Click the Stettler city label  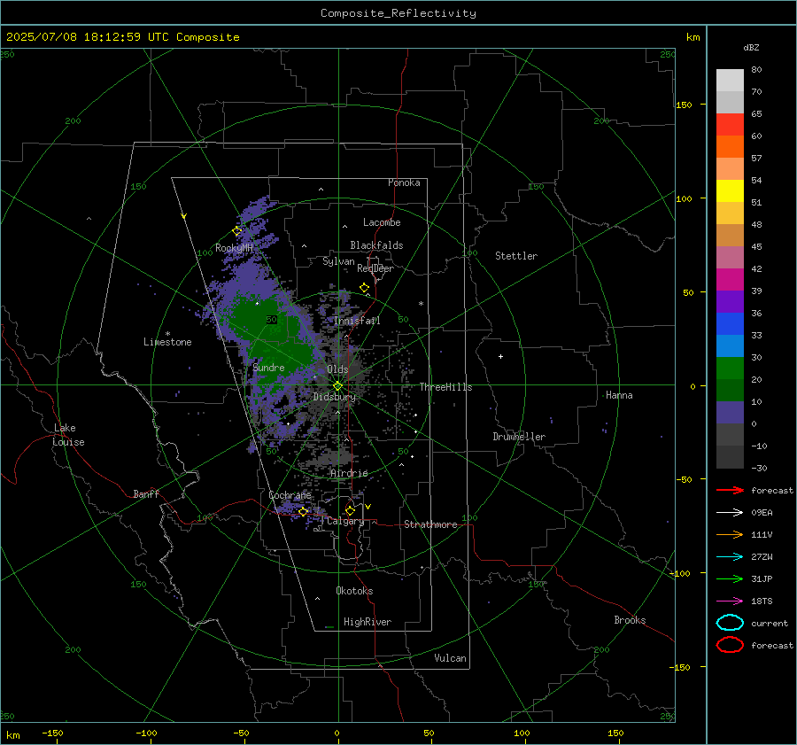(516, 256)
